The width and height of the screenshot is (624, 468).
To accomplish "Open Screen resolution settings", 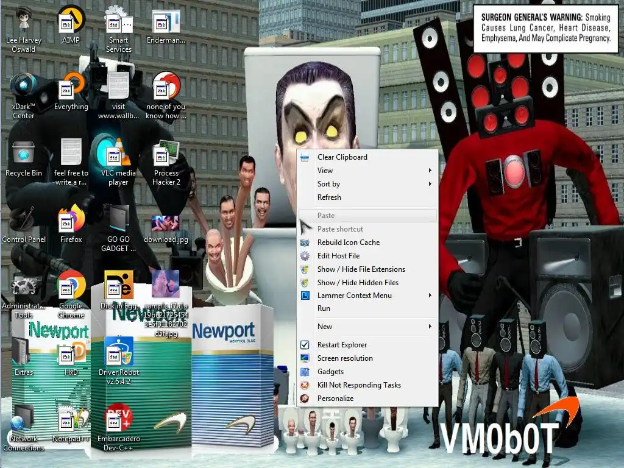I will point(367,358).
